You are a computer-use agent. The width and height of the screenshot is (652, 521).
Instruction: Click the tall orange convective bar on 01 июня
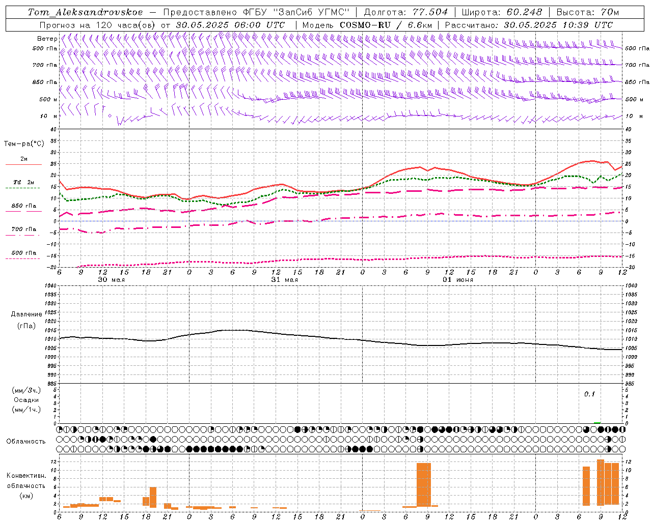click(424, 484)
